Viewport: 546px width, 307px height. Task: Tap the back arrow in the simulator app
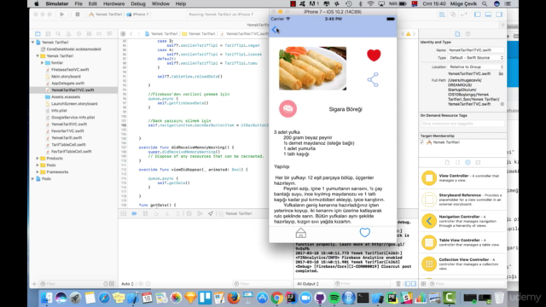275,30
